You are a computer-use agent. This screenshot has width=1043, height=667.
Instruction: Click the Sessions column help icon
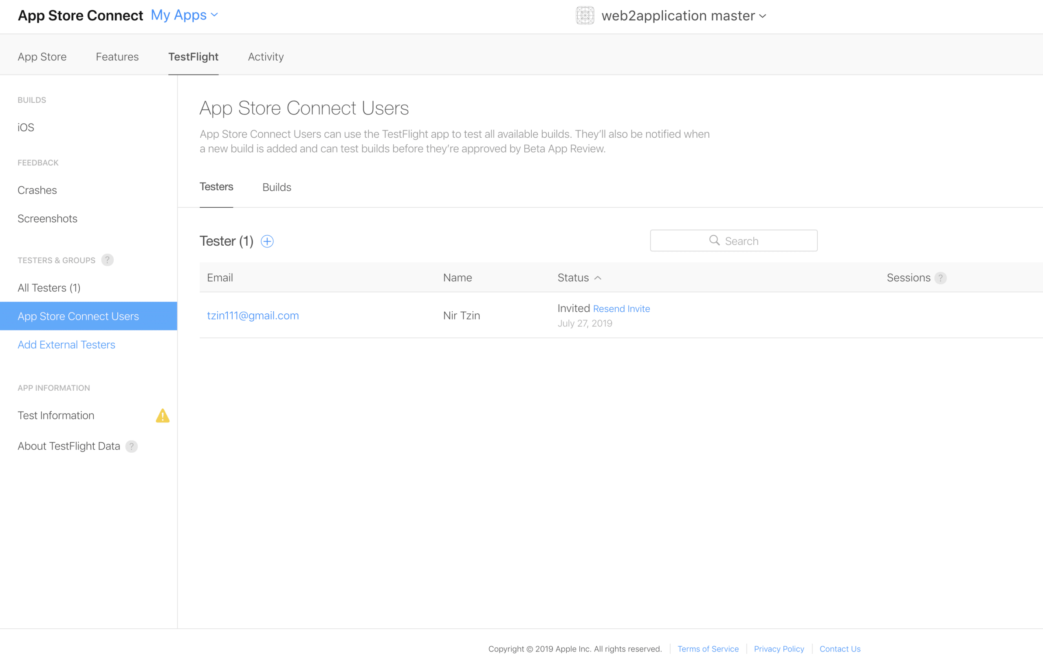pyautogui.click(x=940, y=278)
